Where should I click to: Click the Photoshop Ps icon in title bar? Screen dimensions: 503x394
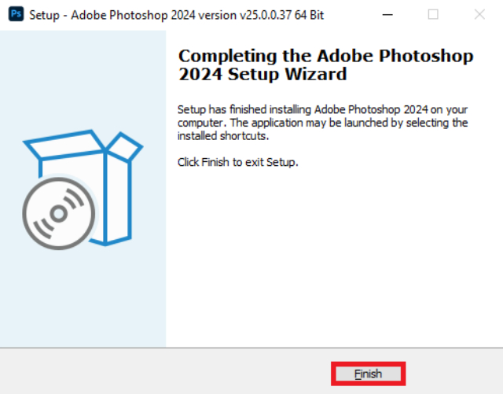click(16, 14)
